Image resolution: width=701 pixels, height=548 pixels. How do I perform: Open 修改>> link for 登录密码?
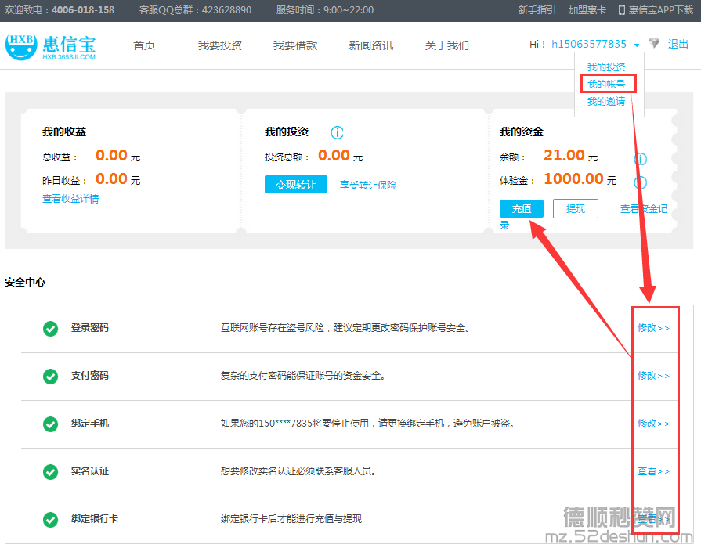click(x=653, y=328)
